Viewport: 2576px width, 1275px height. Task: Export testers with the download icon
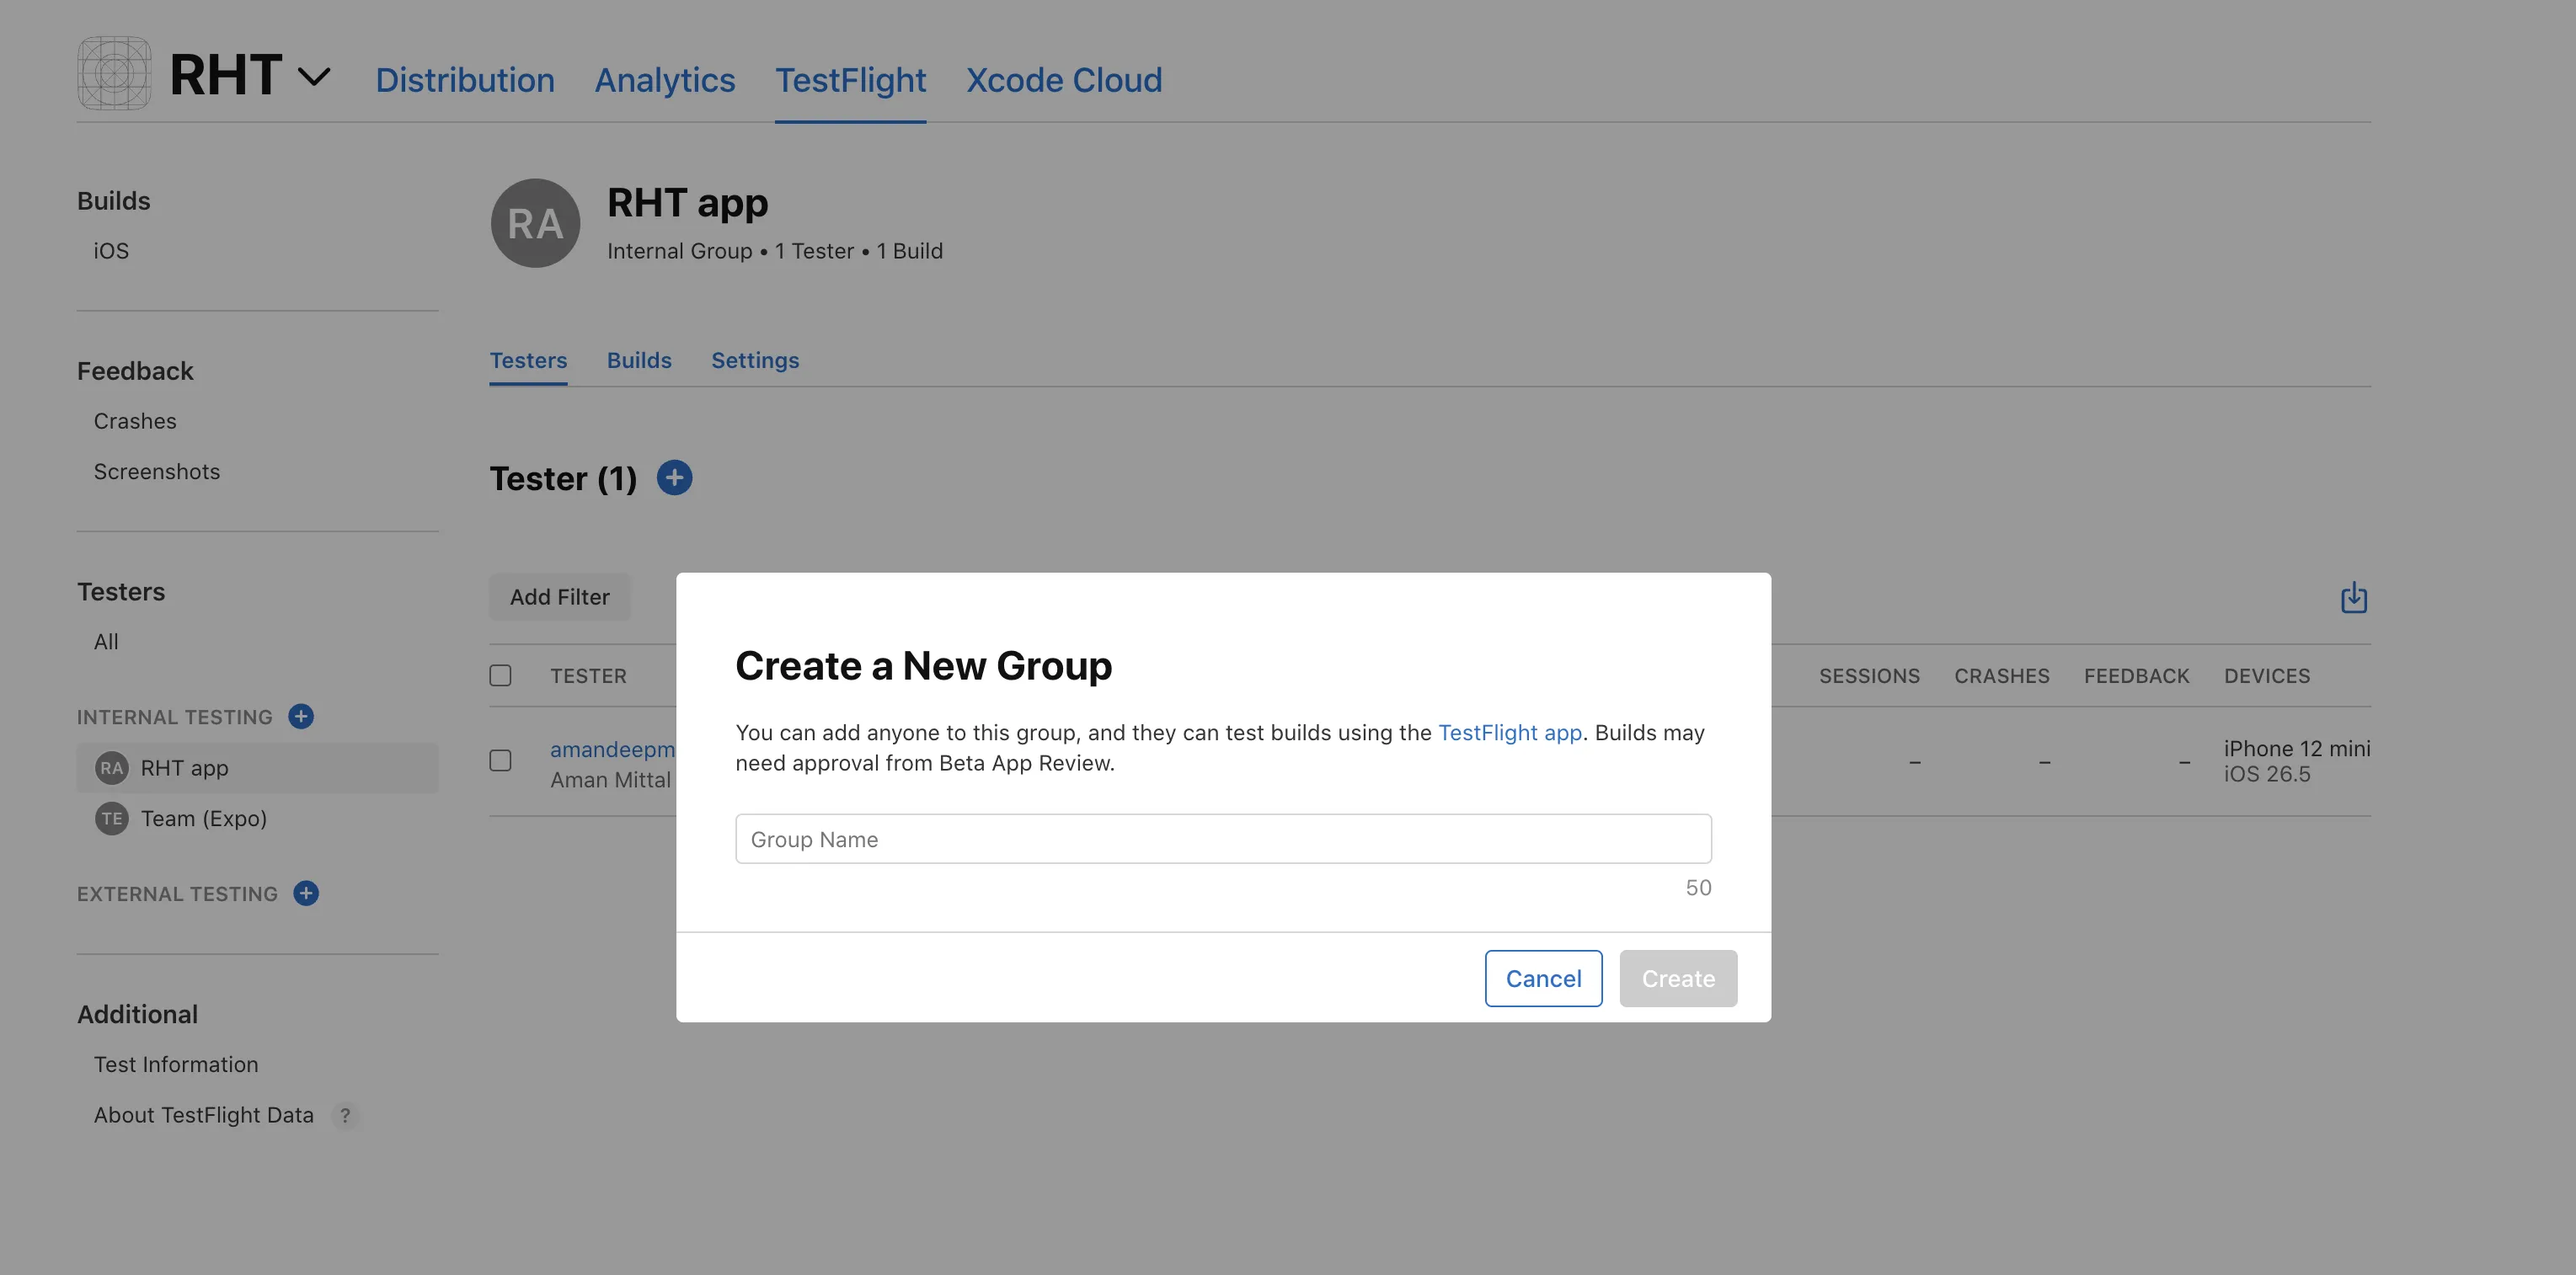pos(2354,597)
